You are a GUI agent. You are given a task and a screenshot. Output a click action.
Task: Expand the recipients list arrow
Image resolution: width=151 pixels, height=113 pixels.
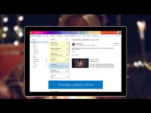[96, 46]
